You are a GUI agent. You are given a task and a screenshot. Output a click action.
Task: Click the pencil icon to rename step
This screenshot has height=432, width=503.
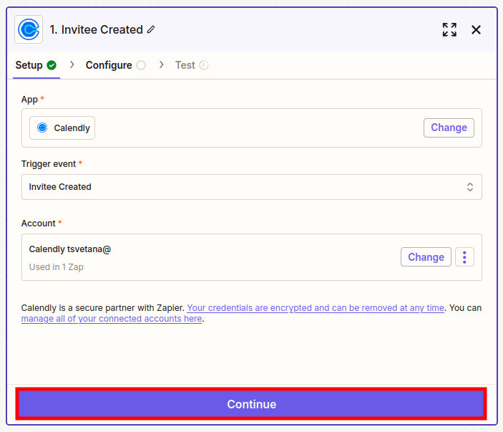pyautogui.click(x=151, y=29)
